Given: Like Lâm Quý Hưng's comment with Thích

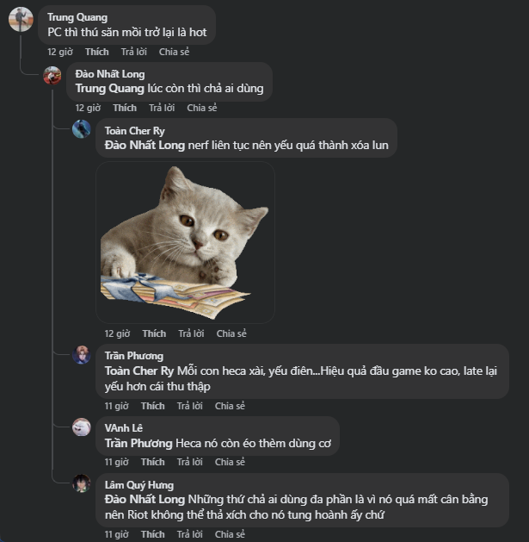Looking at the screenshot, I should 153,534.
